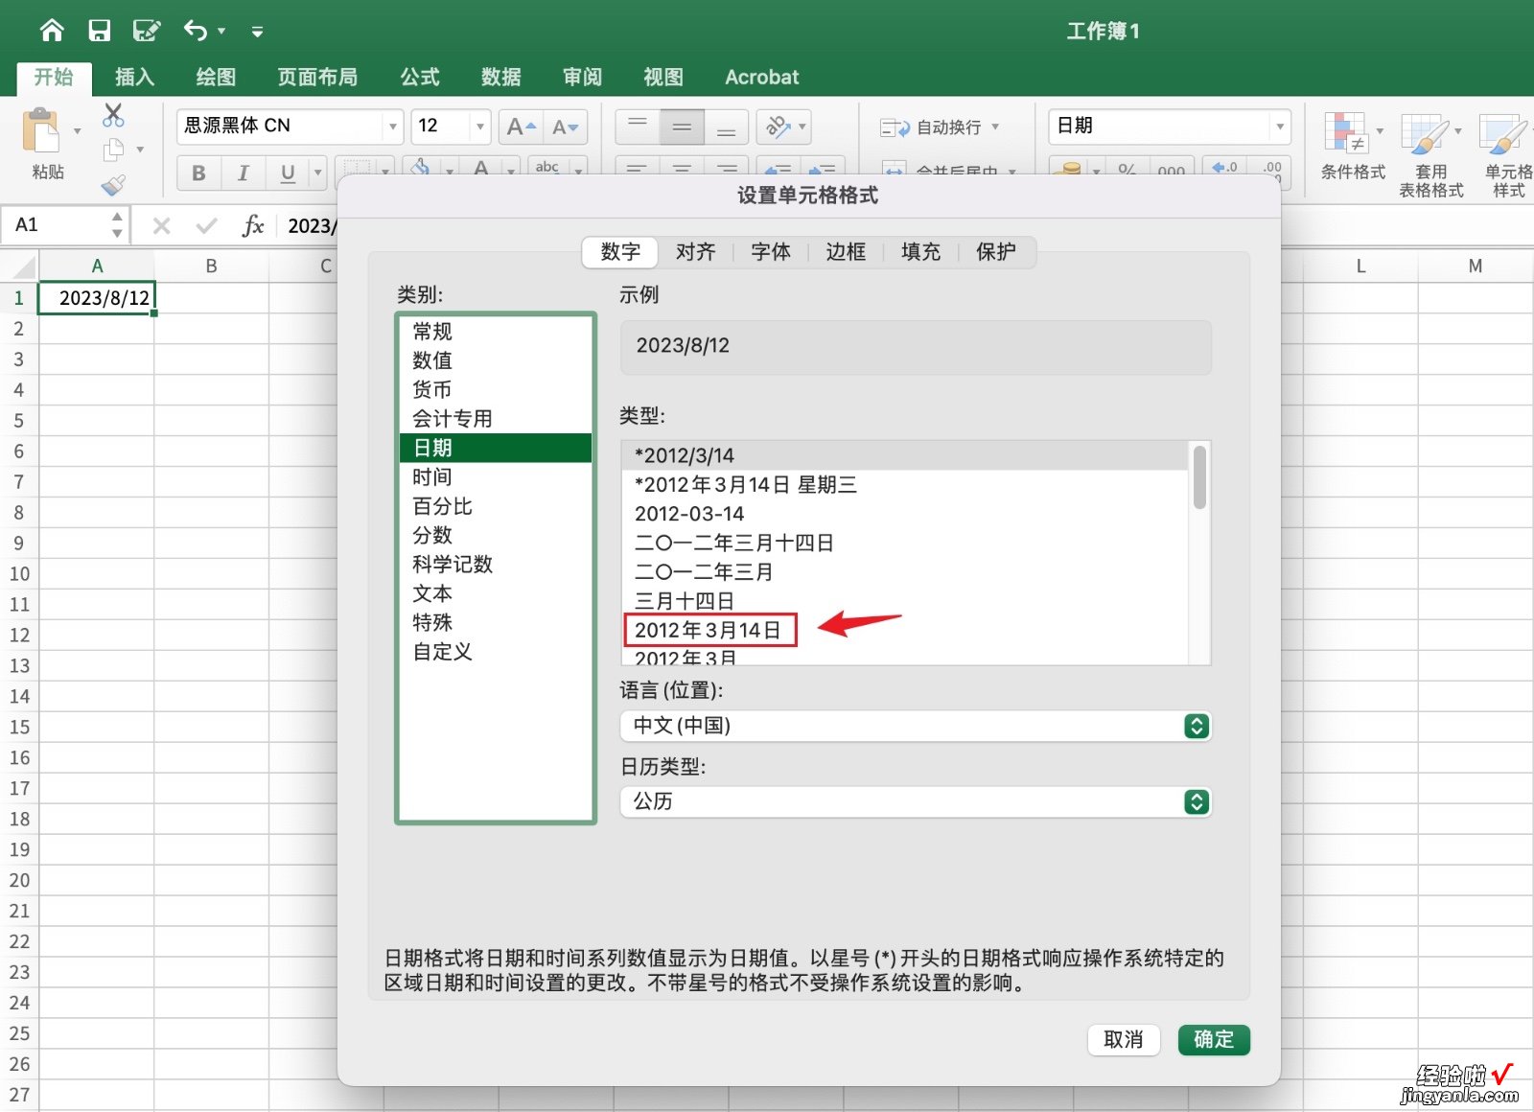Image resolution: width=1534 pixels, height=1112 pixels.
Task: Click the Undo arrow icon
Action: (196, 31)
